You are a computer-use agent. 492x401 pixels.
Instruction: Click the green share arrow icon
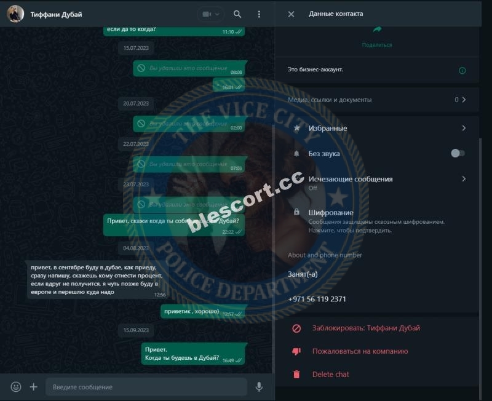click(x=377, y=29)
